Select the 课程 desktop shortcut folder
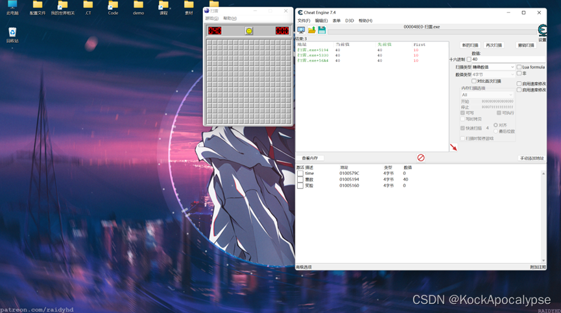 click(x=163, y=8)
